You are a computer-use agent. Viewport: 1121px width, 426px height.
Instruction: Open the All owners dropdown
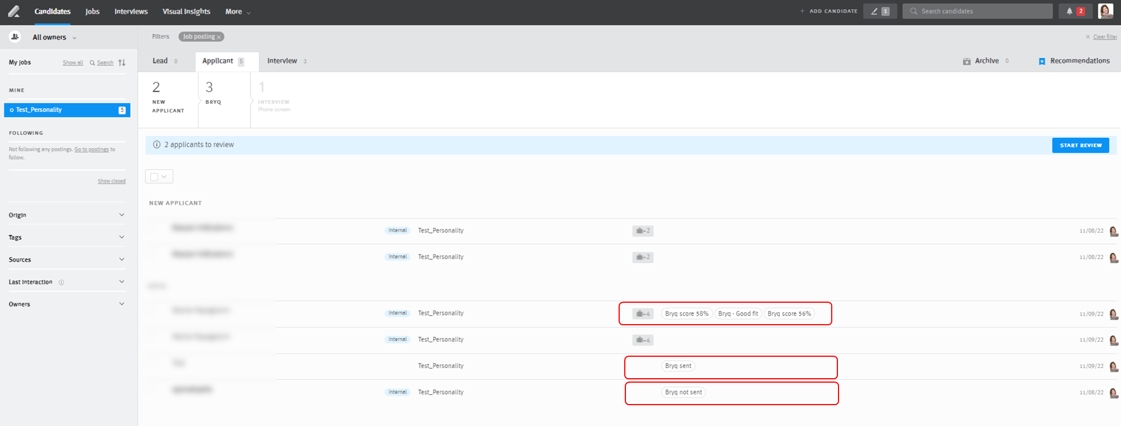[54, 37]
